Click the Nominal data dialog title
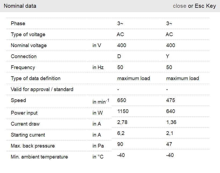This screenshot has width=220, height=173. [x=20, y=6]
